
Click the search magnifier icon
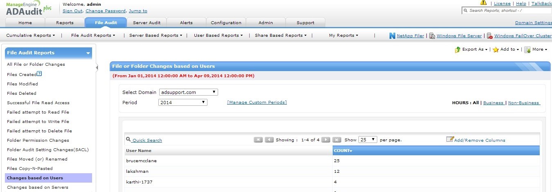pyautogui.click(x=465, y=10)
